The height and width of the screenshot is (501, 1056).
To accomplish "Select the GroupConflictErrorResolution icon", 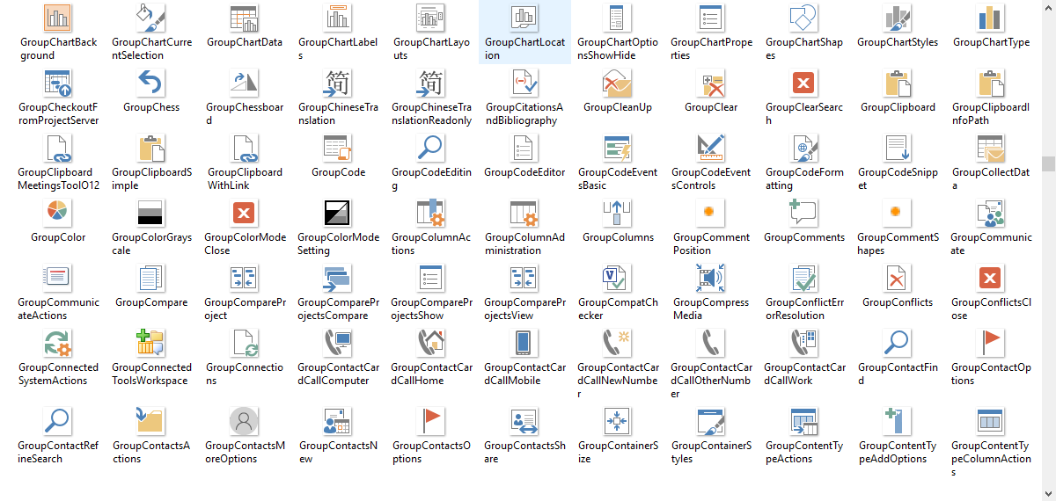I will [x=804, y=279].
